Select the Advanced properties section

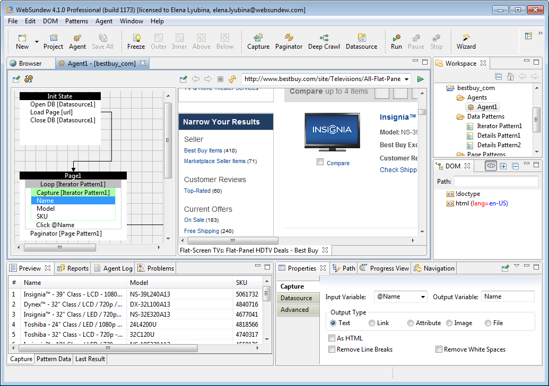[x=298, y=310]
